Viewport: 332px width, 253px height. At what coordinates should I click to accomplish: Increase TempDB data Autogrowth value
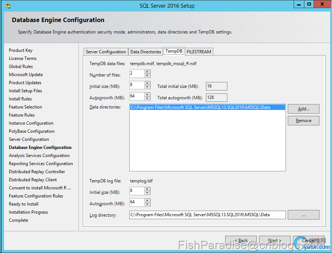coord(147,95)
